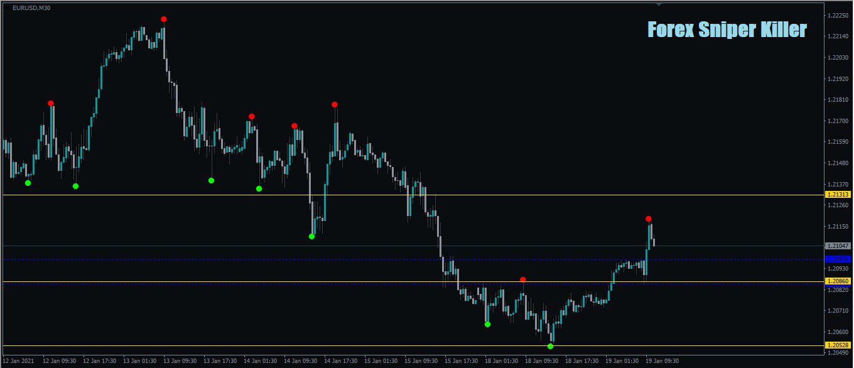Click the red dot above the 18 Jan consolidation
854x368 pixels.
[523, 278]
